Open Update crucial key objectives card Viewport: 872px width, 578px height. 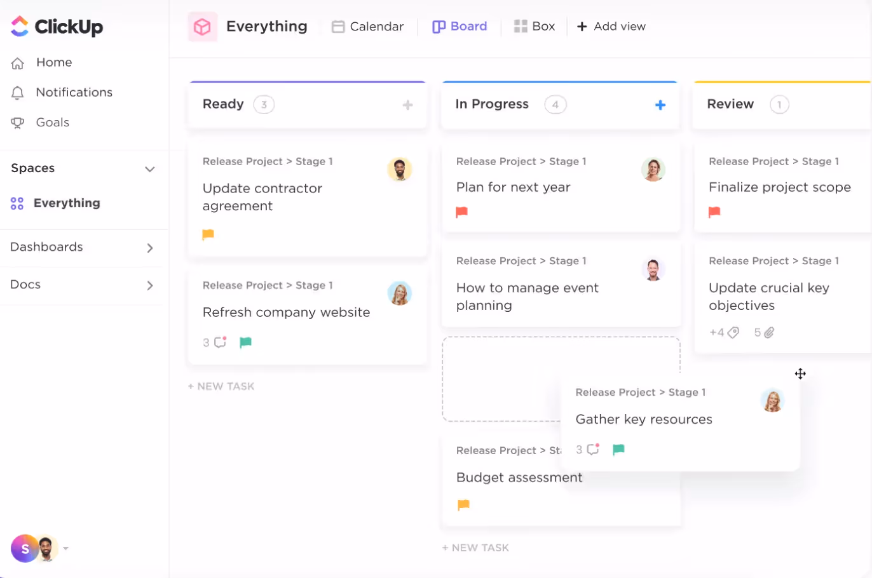783,297
